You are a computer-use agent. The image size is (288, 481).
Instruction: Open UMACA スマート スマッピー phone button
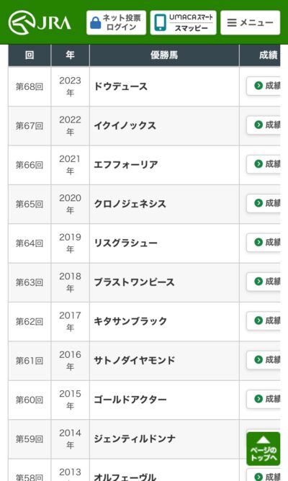coord(183,23)
